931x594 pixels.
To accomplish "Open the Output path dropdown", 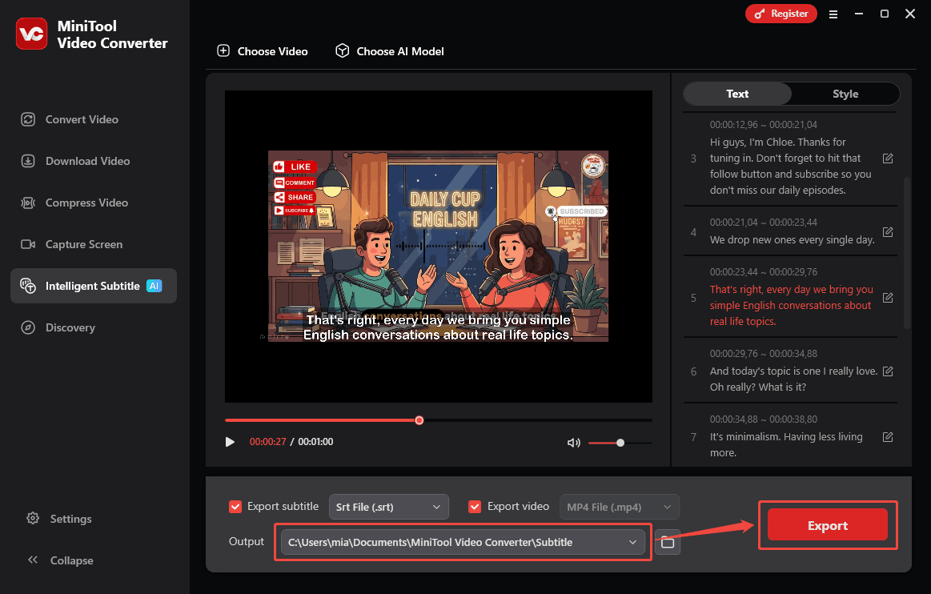I will [463, 542].
